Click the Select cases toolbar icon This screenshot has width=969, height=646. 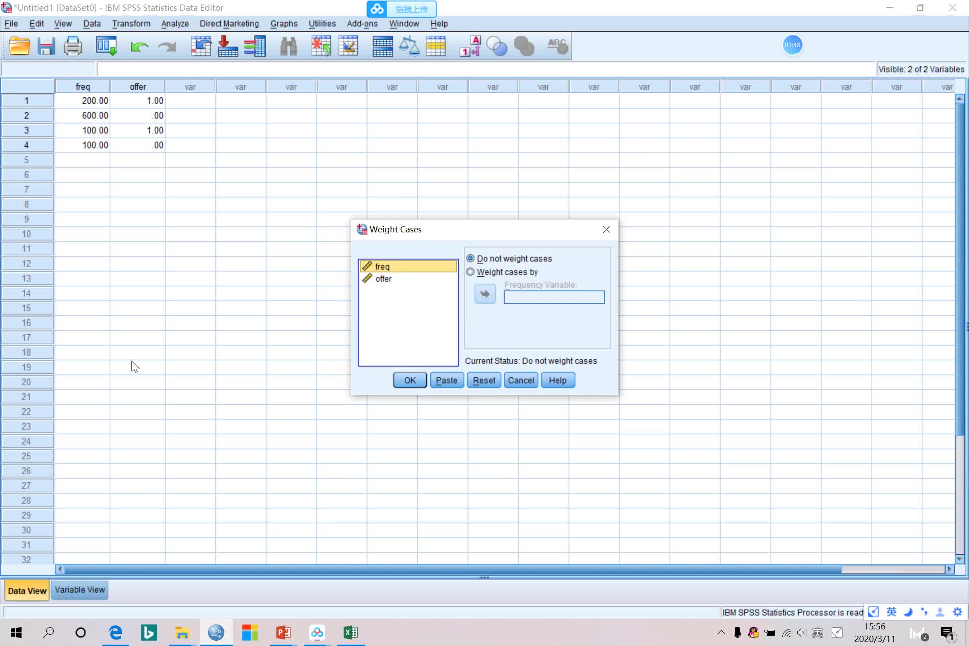click(x=436, y=46)
